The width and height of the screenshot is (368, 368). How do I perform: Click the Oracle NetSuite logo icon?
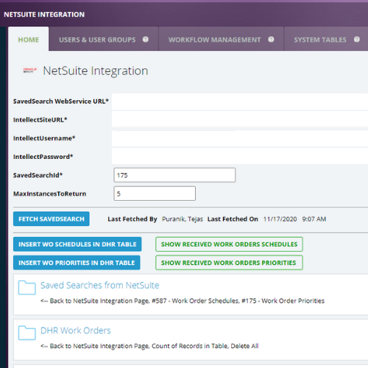click(x=29, y=71)
